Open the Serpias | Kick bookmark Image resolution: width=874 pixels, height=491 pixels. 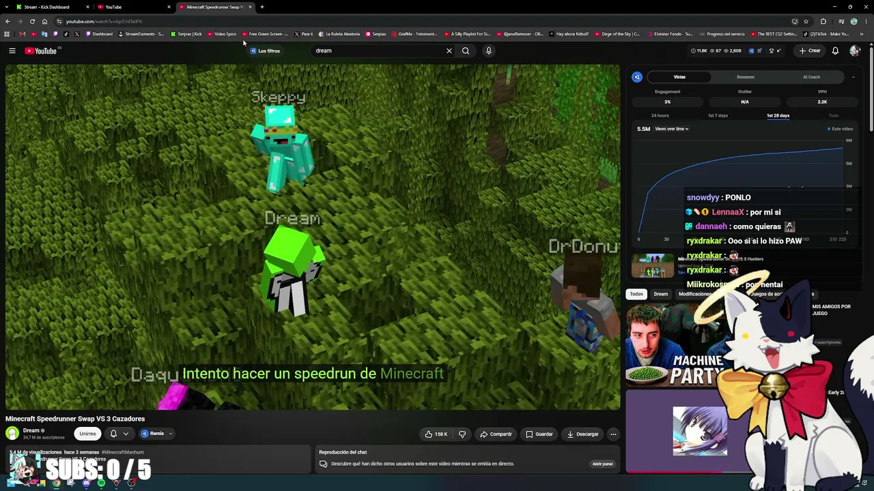(x=186, y=34)
